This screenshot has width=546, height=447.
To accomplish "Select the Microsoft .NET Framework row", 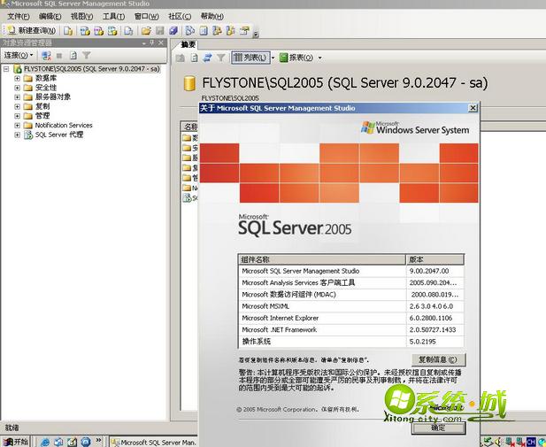I will [351, 329].
